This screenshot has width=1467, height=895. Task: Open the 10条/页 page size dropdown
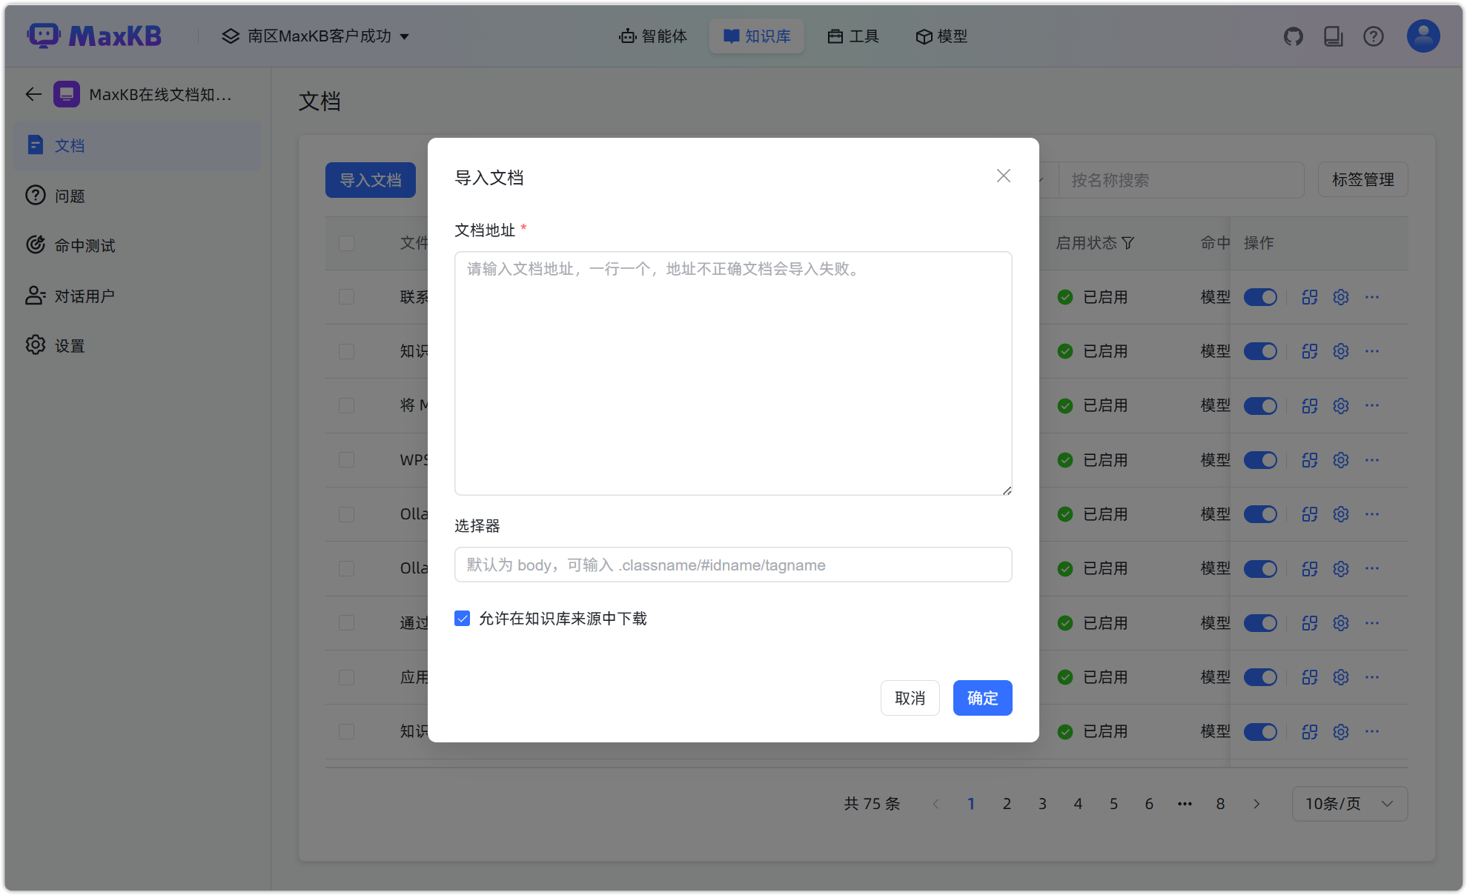(1349, 803)
